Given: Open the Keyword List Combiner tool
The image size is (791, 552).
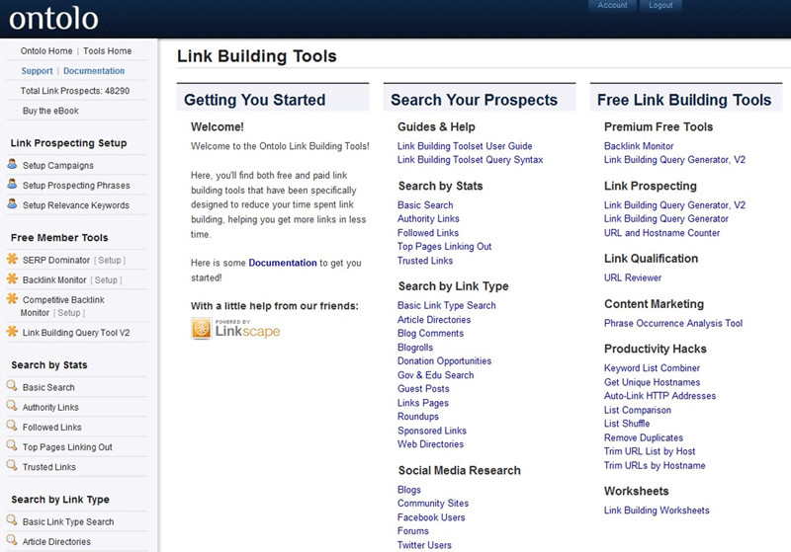Looking at the screenshot, I should [x=651, y=368].
